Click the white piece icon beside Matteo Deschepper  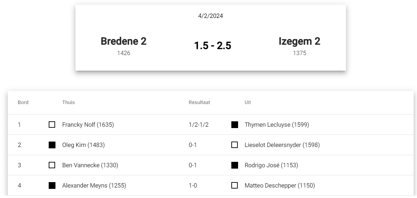click(x=234, y=185)
